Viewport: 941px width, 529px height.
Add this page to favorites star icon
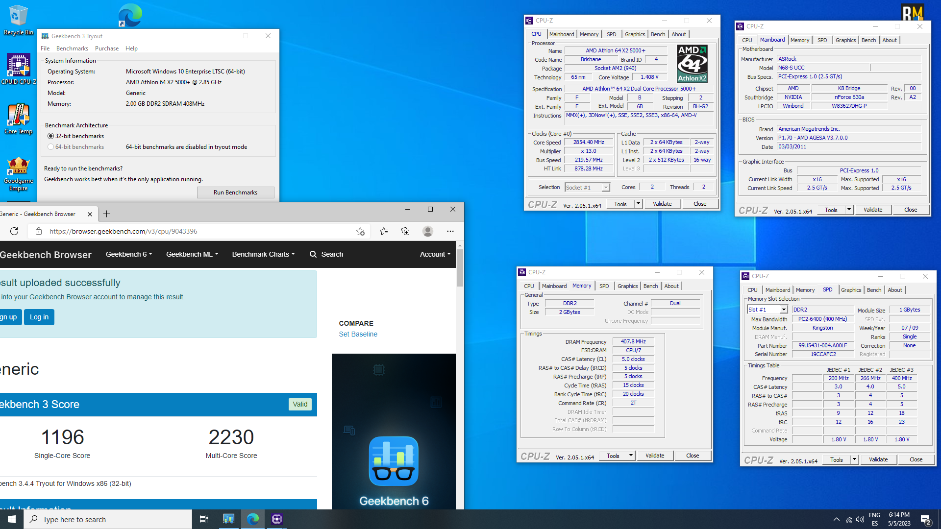[360, 231]
